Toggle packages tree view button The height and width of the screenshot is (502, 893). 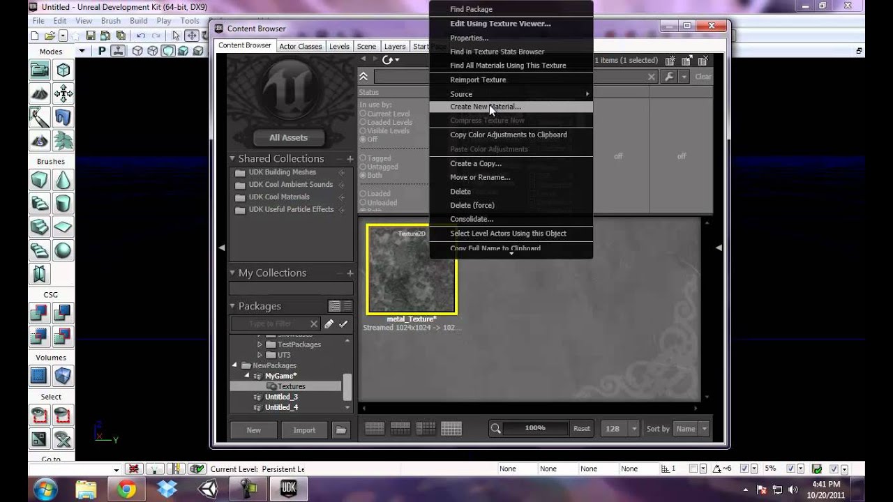[334, 306]
